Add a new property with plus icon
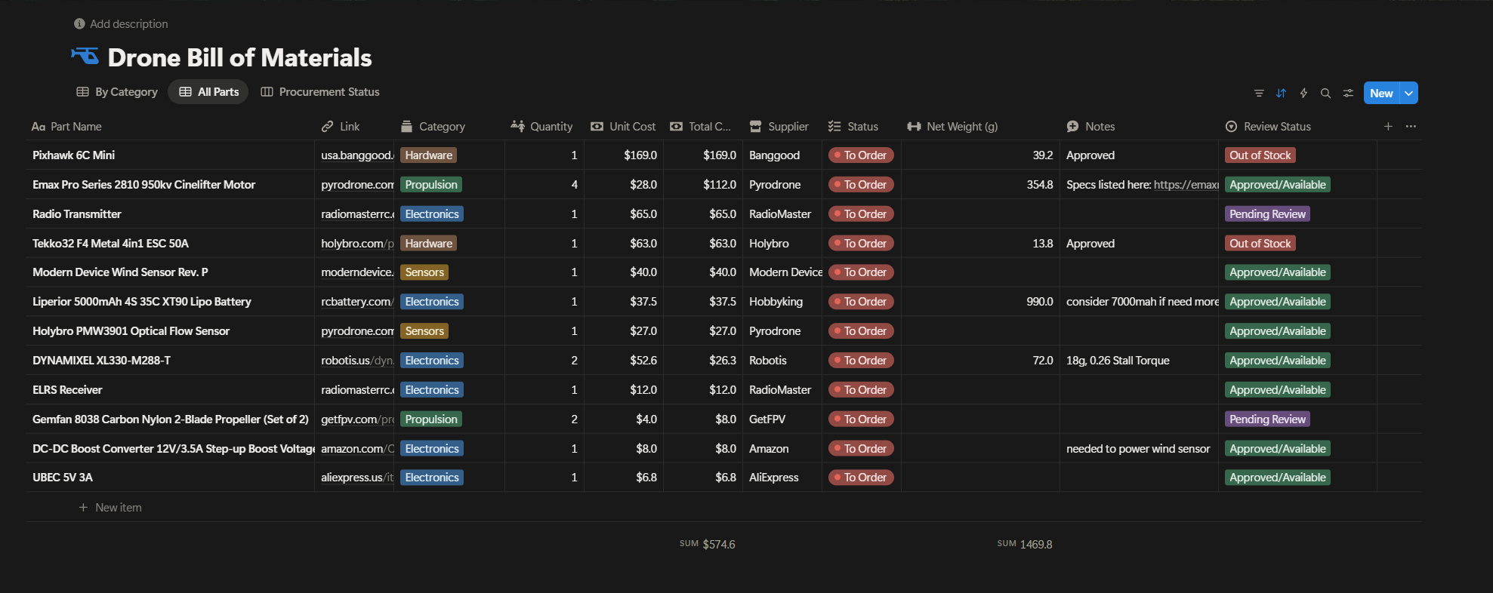This screenshot has height=593, width=1493. [x=1388, y=127]
